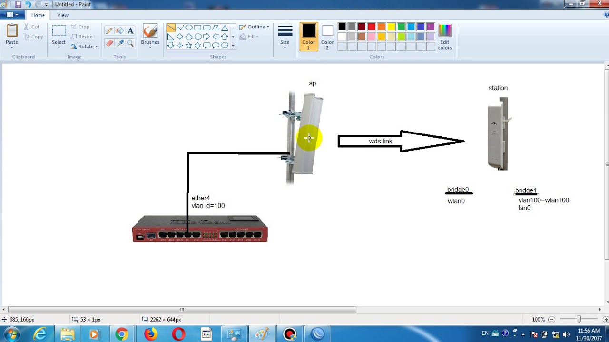The height and width of the screenshot is (342, 609).
Task: Click the Undo icon in title bar
Action: (28, 4)
